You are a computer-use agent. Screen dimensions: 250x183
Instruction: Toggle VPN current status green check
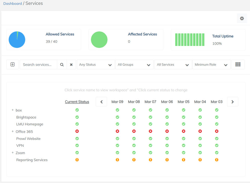click(77, 145)
